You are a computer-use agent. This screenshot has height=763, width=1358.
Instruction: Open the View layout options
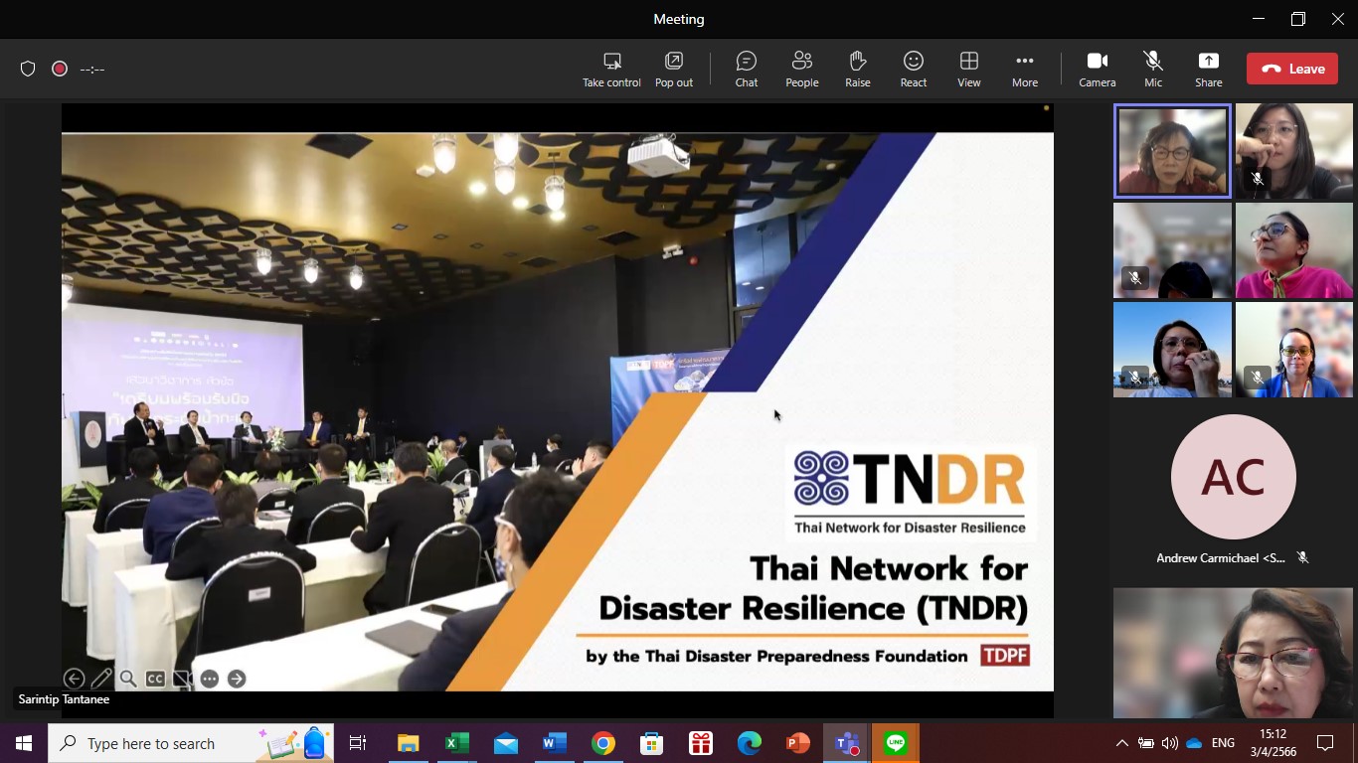pyautogui.click(x=969, y=70)
